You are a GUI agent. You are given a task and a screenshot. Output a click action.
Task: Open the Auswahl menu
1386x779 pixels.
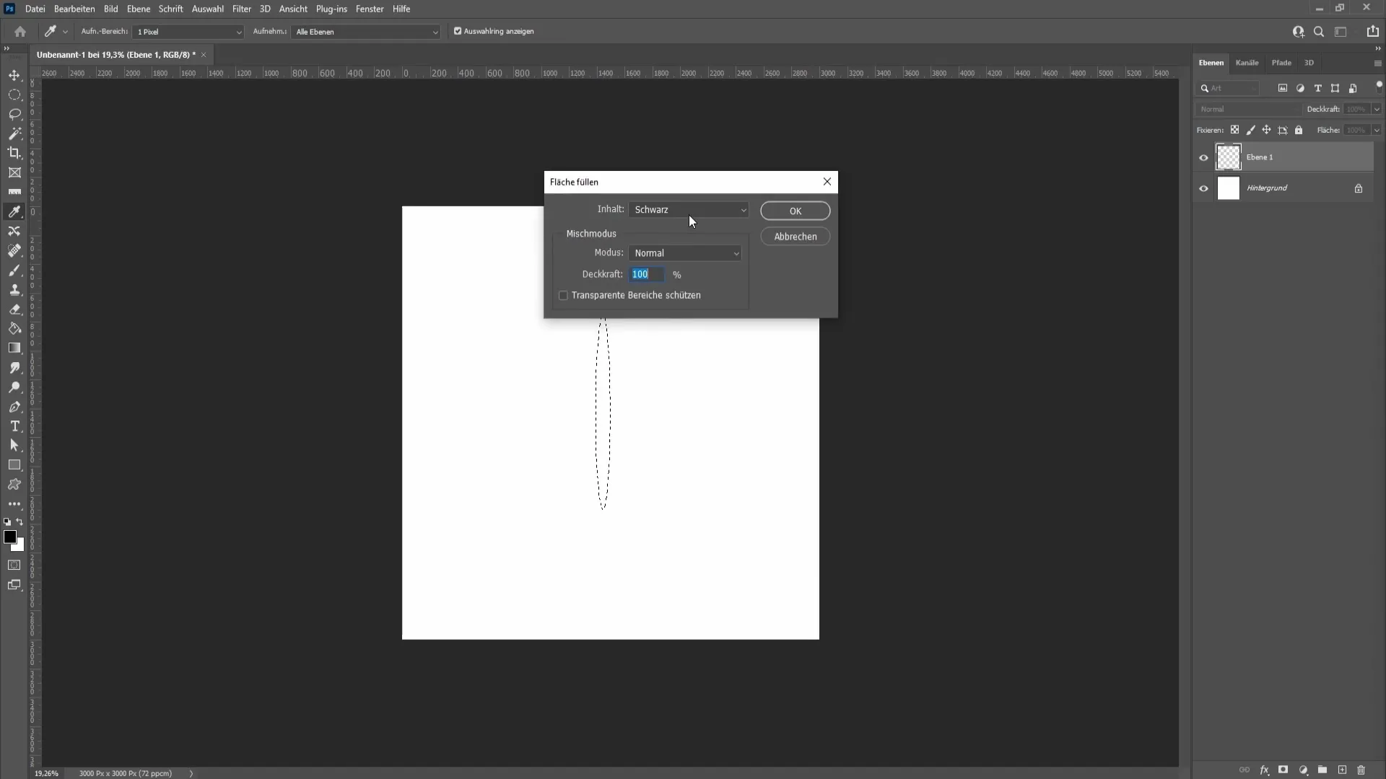[x=207, y=9]
